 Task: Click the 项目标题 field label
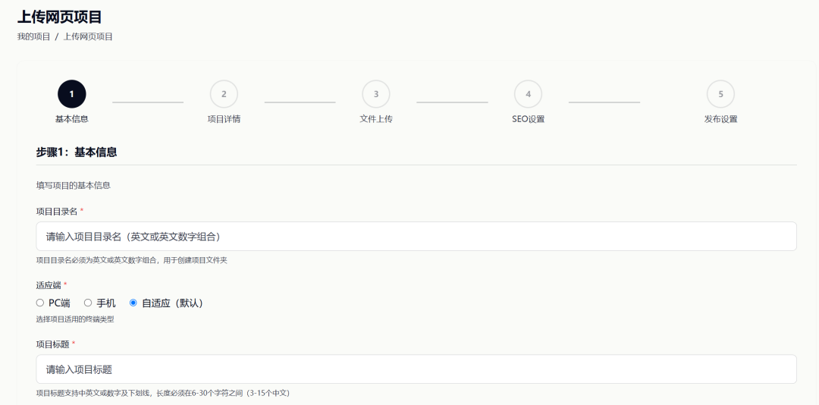point(52,344)
